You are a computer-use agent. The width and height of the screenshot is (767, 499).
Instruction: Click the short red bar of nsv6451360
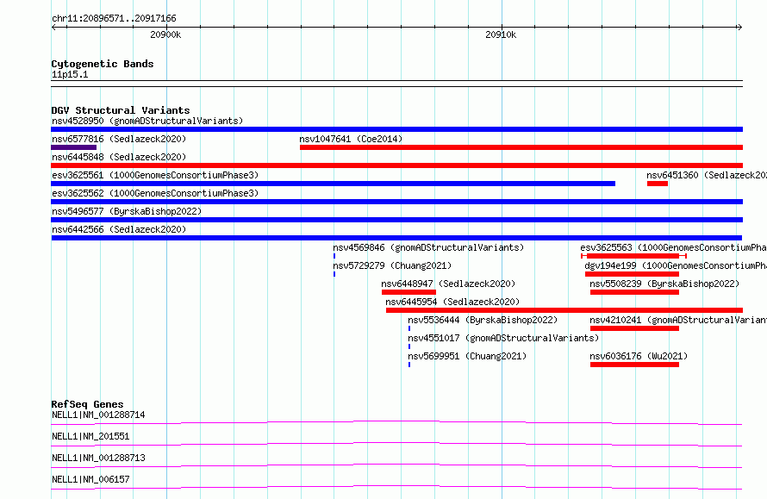658,184
